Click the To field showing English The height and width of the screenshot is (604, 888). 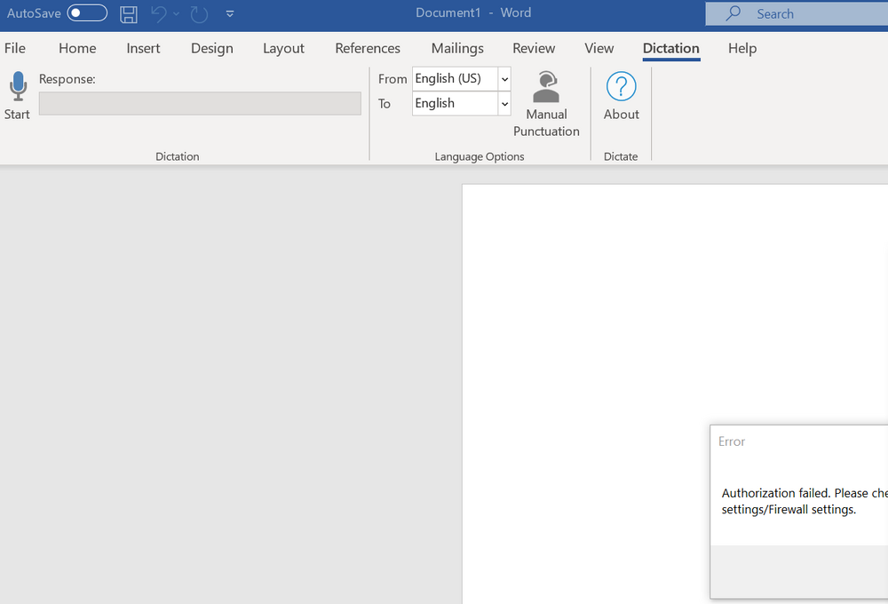pyautogui.click(x=456, y=104)
